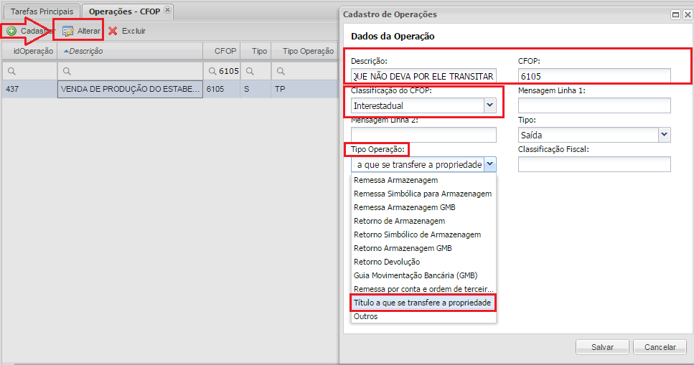This screenshot has height=365, width=694.
Task: Click search icon in Descrição filter
Action: click(x=67, y=71)
